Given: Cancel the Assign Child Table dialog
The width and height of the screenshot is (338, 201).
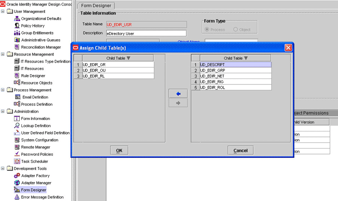Looking at the screenshot, I should 241,150.
